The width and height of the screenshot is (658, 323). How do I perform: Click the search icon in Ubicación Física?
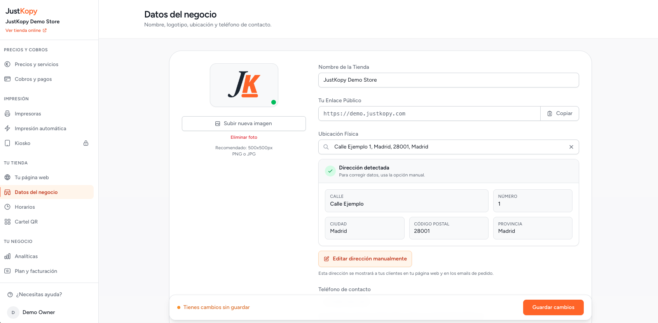click(x=326, y=147)
